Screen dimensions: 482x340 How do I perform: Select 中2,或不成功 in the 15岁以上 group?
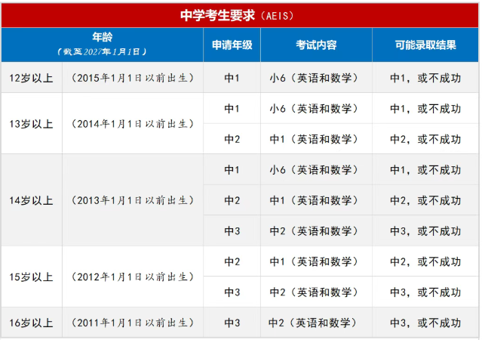click(425, 261)
